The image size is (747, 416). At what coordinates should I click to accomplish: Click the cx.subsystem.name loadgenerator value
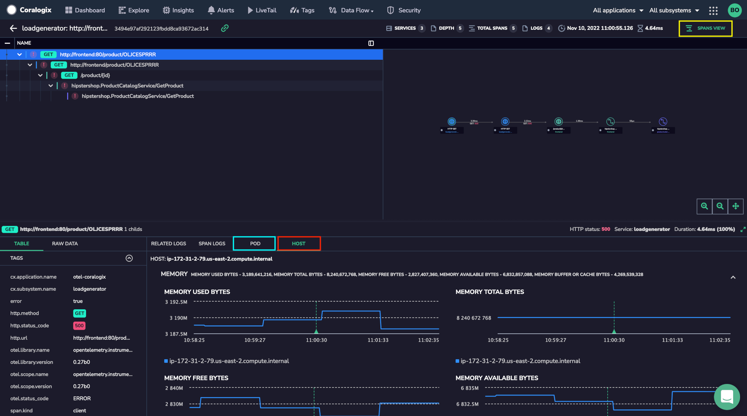[x=89, y=289]
